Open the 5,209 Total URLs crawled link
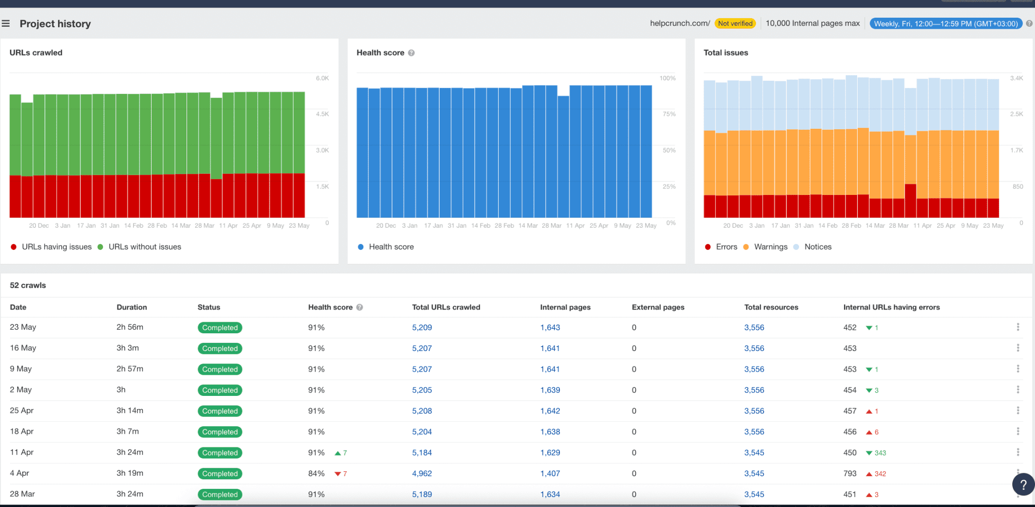1035x507 pixels. (x=421, y=327)
